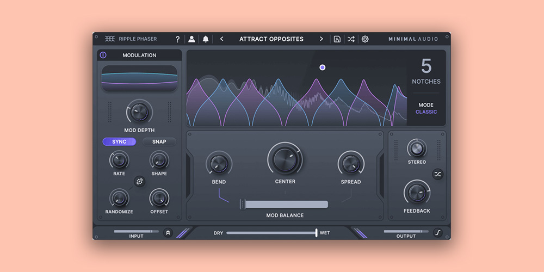Expand the input double-chevron button
The width and height of the screenshot is (544, 272).
pyautogui.click(x=168, y=233)
